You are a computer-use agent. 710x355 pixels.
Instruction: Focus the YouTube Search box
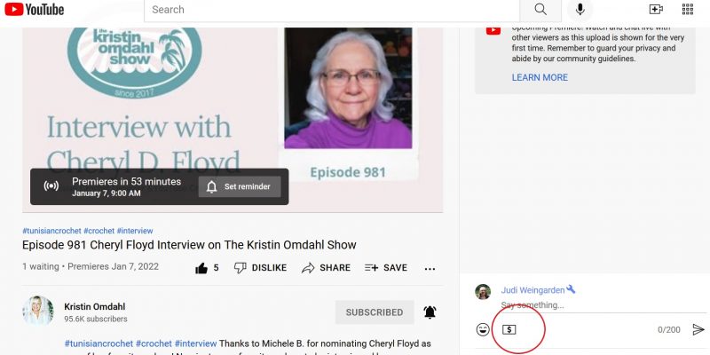pyautogui.click(x=332, y=10)
